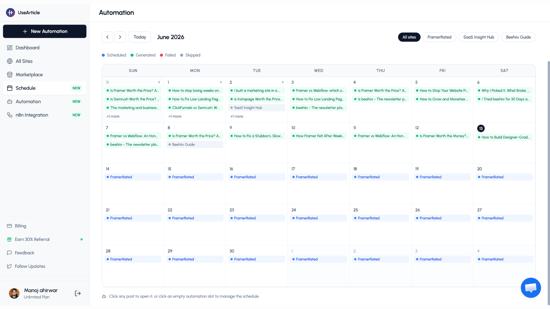Image resolution: width=550 pixels, height=309 pixels.
Task: Open 'Is Semrush Worth the Price?' post
Action: (x=133, y=99)
